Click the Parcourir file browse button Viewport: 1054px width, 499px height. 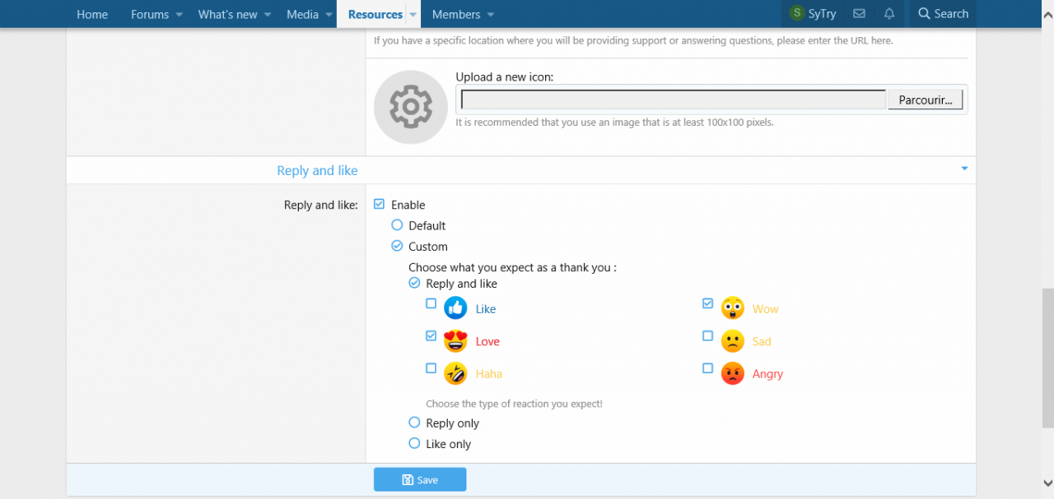(925, 99)
